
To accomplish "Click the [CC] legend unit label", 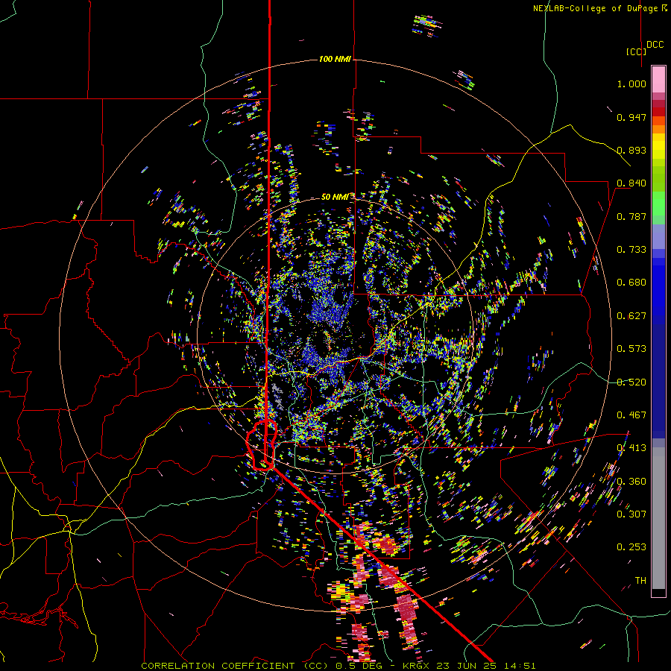I will tap(636, 51).
